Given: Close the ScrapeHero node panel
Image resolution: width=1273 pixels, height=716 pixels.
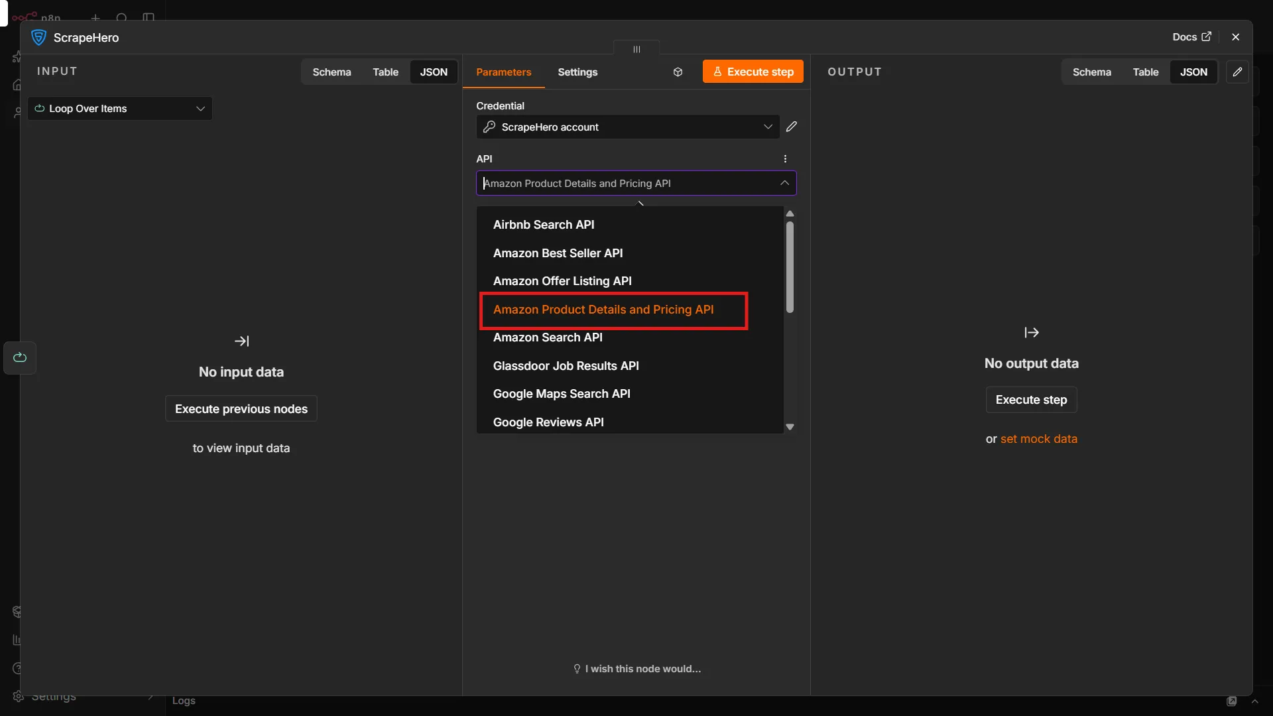Looking at the screenshot, I should tap(1236, 37).
